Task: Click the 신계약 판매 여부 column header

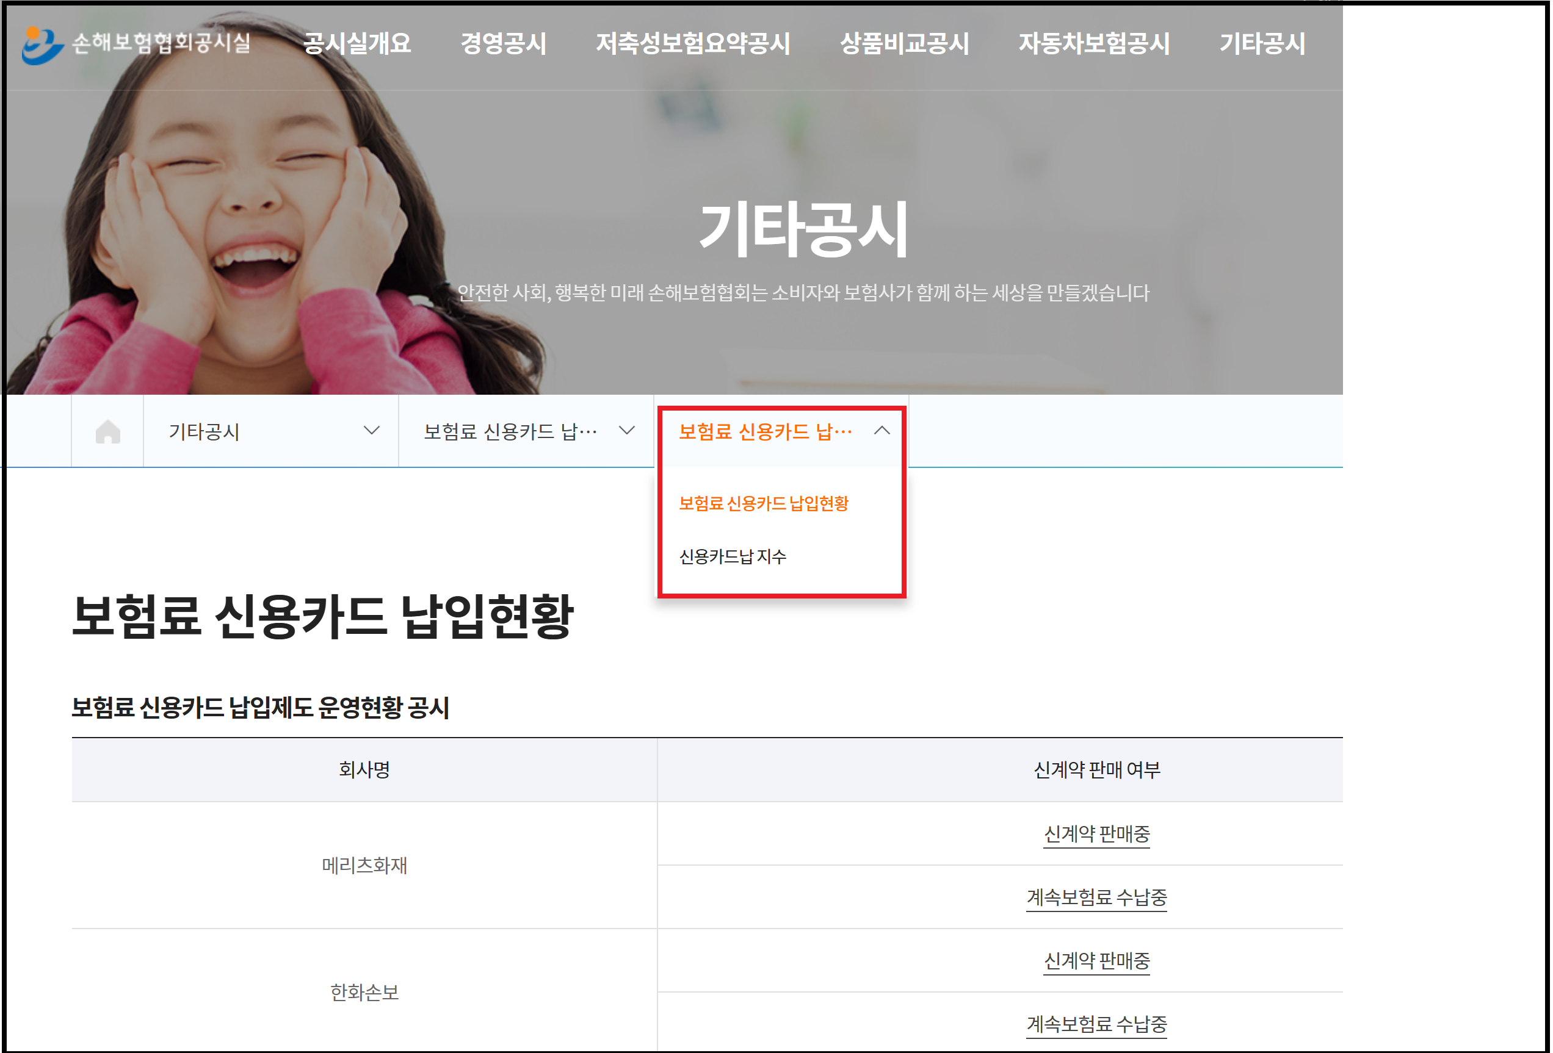Action: coord(1096,769)
